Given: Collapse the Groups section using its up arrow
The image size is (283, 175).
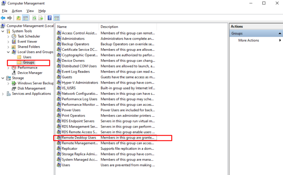Looking at the screenshot, I should pyautogui.click(x=280, y=33).
